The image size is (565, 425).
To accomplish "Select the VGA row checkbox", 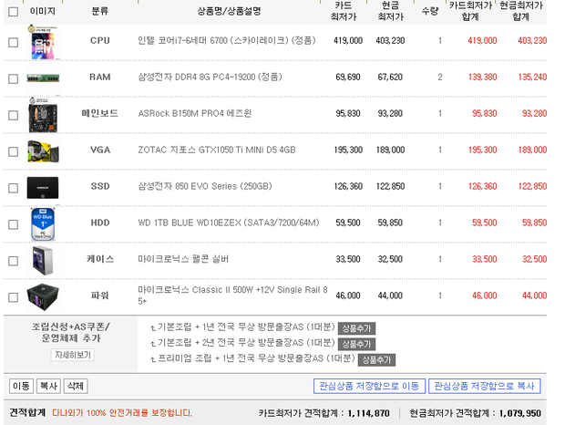I will point(13,151).
